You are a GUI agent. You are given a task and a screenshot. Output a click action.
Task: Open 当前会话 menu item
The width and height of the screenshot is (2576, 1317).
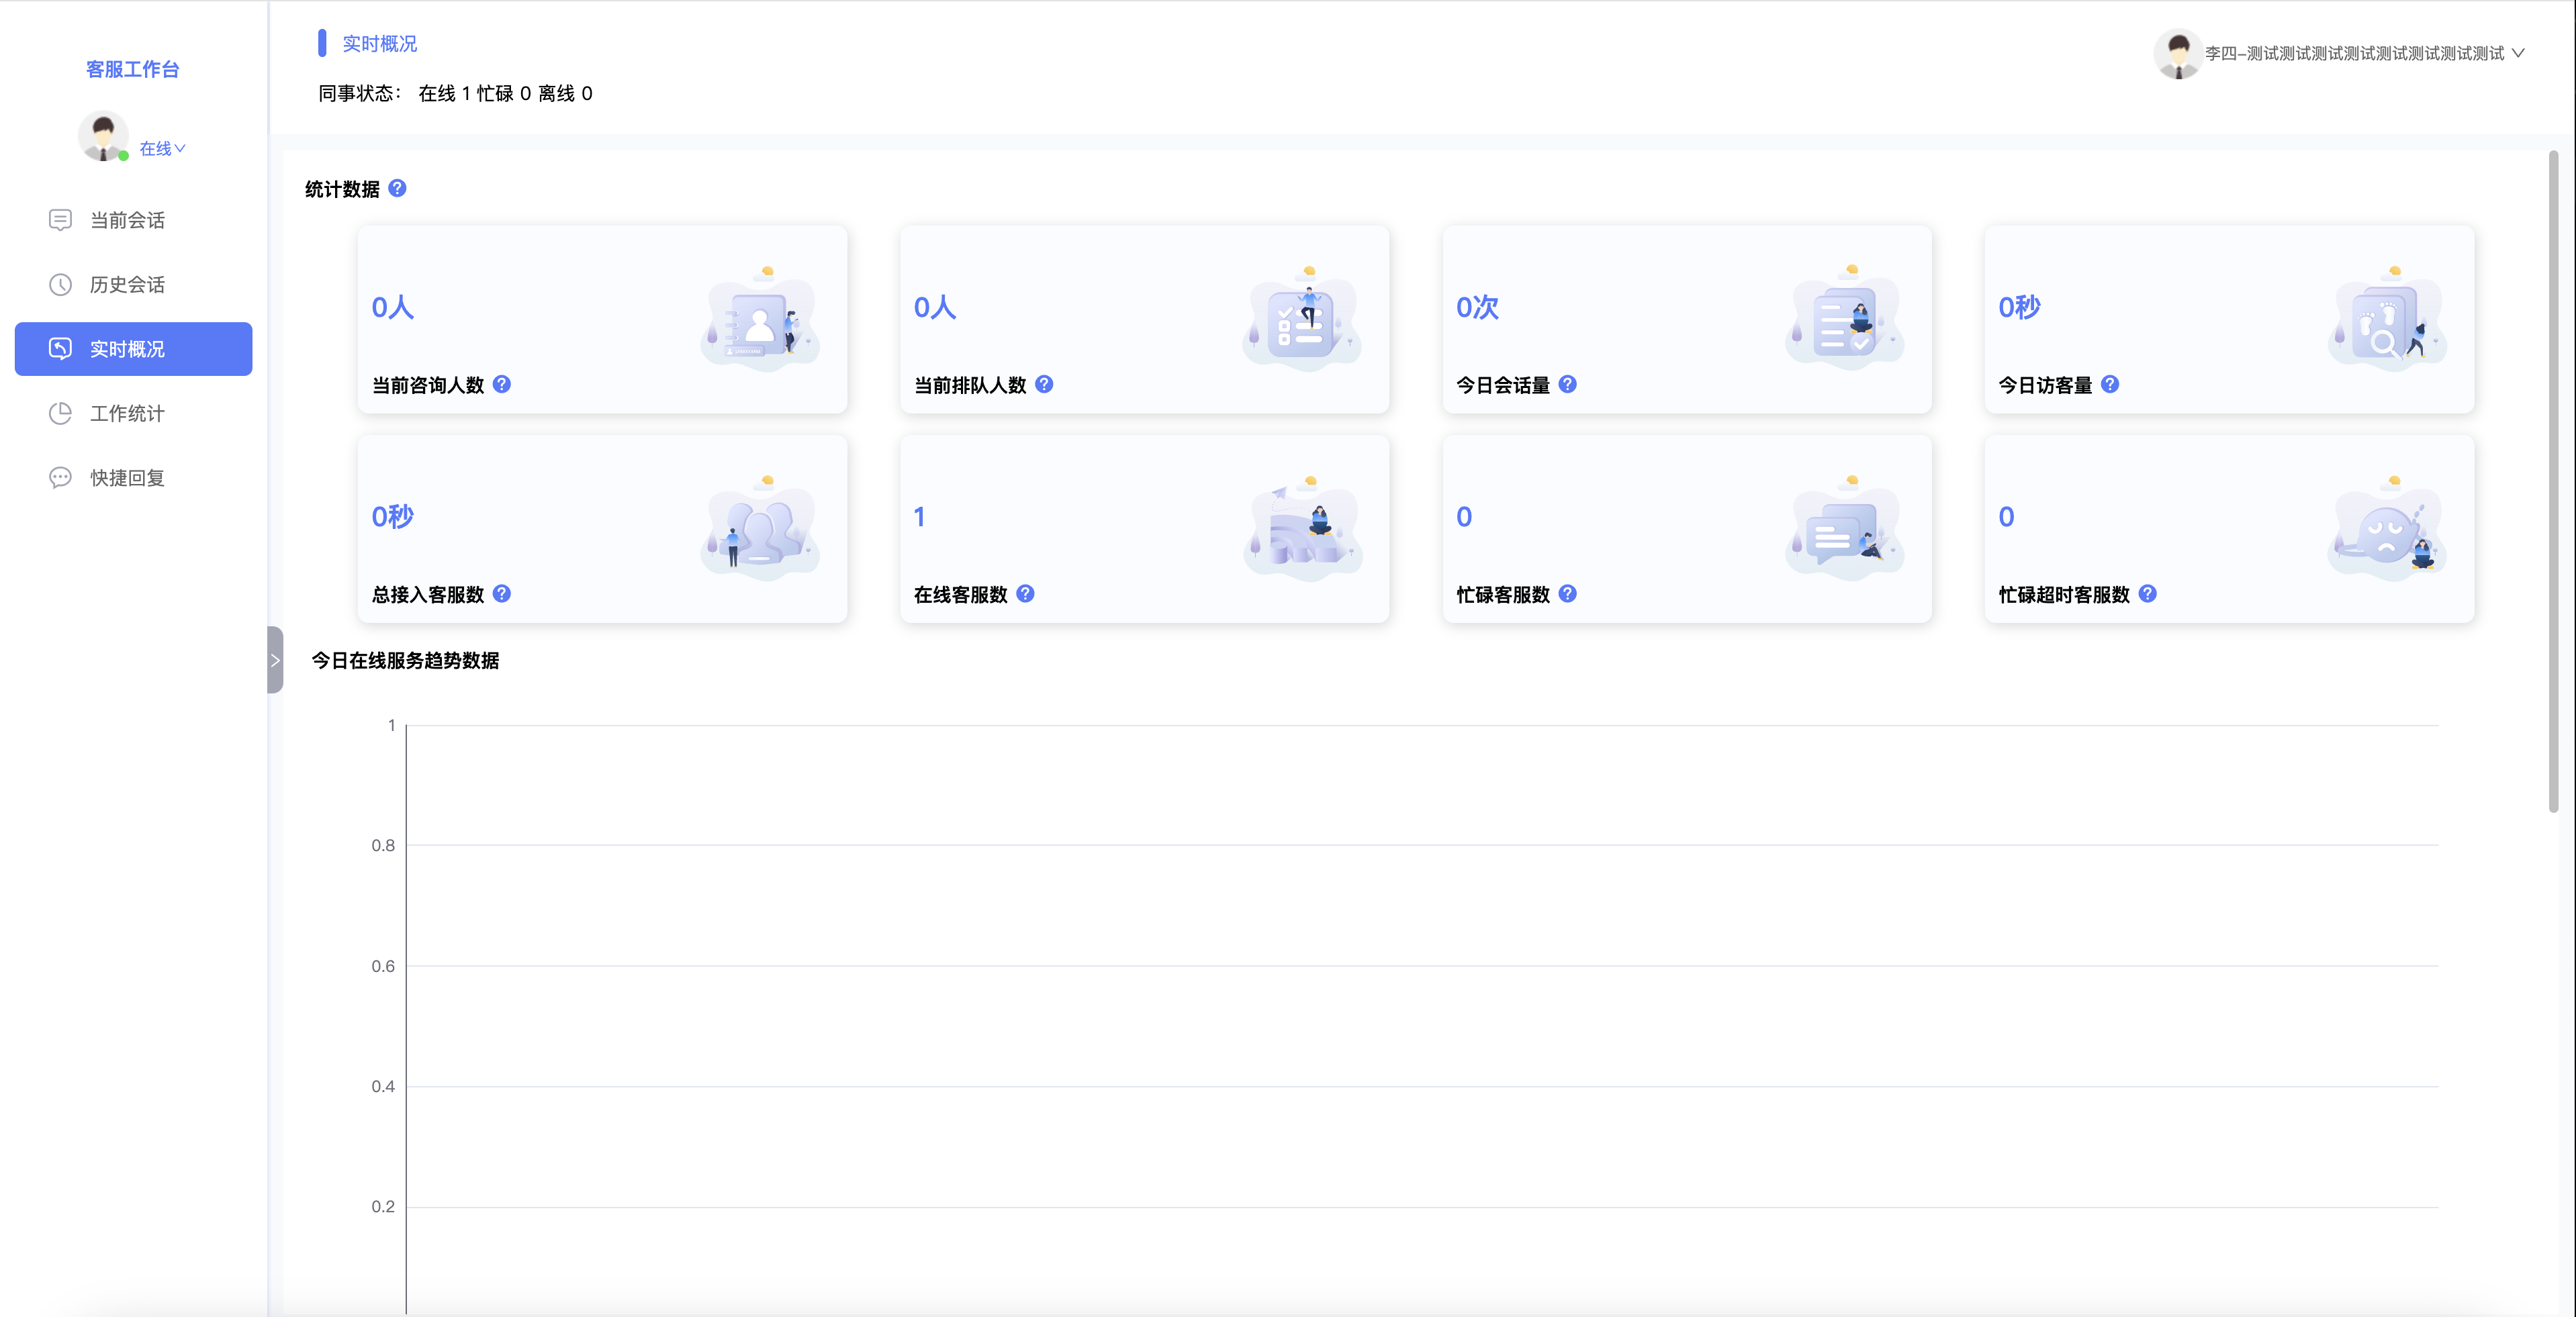click(133, 220)
